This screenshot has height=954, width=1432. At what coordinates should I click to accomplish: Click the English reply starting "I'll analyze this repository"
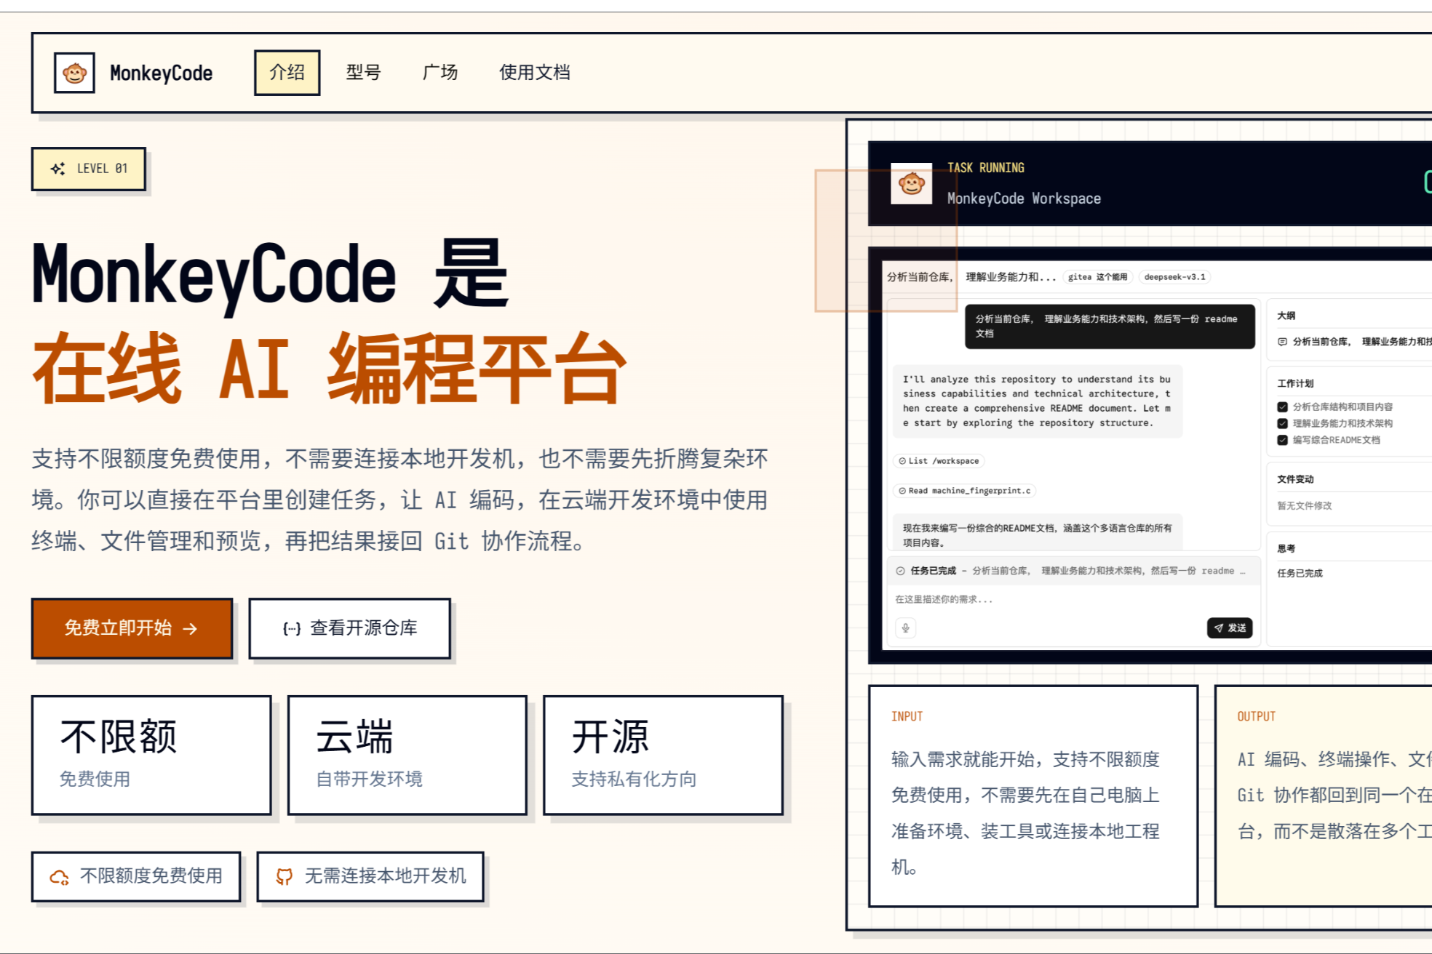[1037, 401]
